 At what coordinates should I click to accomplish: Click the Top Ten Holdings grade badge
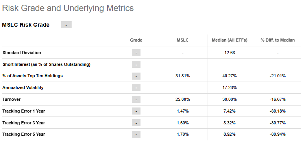[x=136, y=76]
